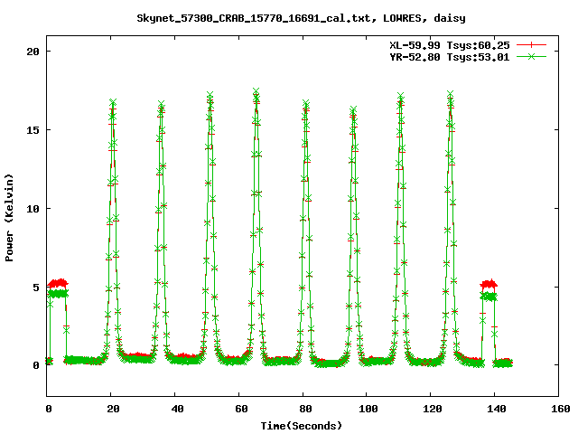The height and width of the screenshot is (434, 578).
Task: Click y-axis tick label 15
Action: point(33,130)
